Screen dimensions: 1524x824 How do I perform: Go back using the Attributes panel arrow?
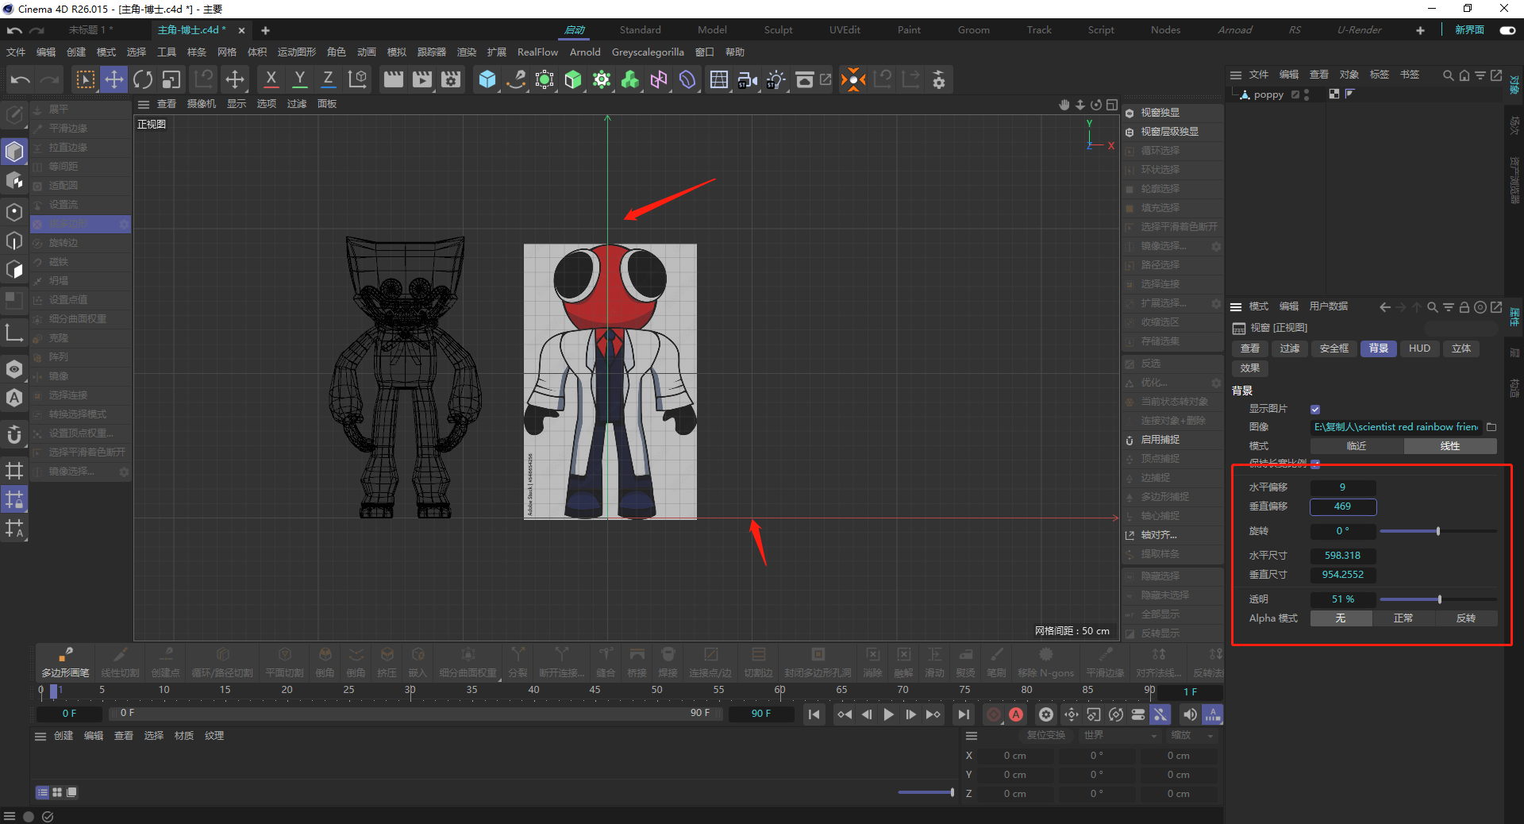pos(1385,307)
